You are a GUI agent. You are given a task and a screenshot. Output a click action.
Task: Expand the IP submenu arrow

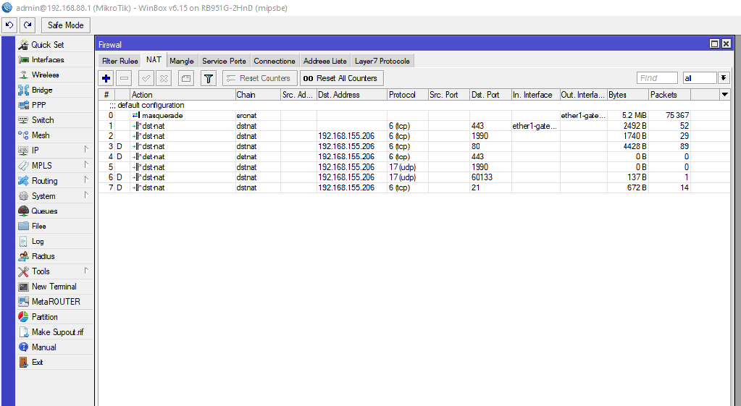pyautogui.click(x=86, y=150)
